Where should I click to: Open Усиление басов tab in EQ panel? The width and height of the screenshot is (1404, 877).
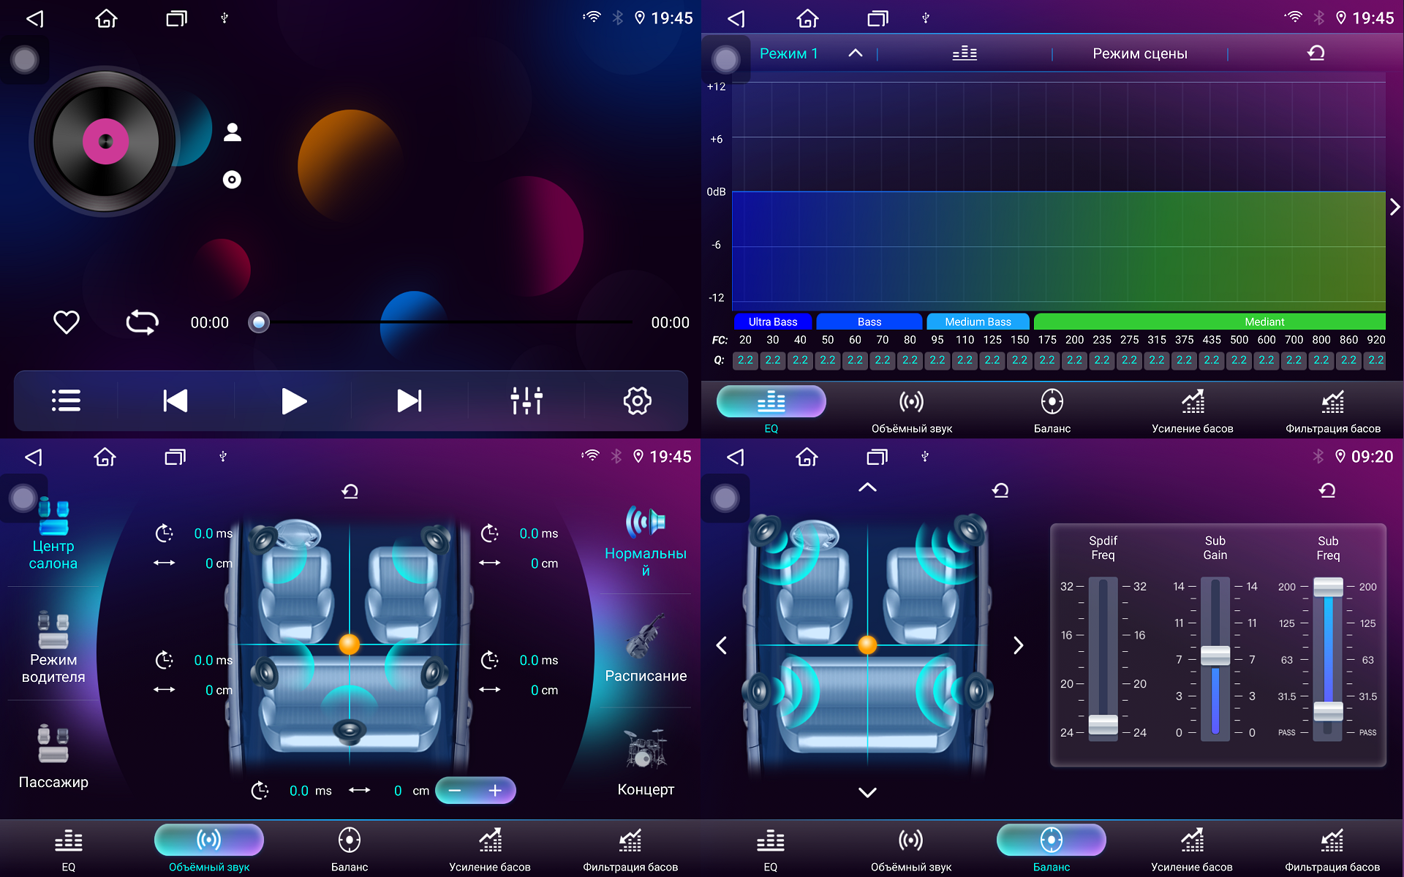coord(1192,411)
